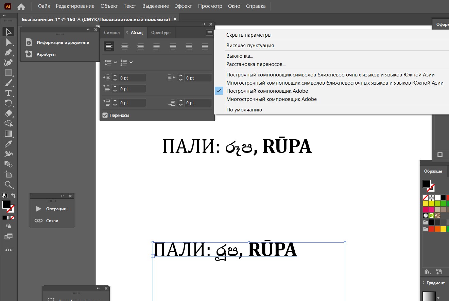The height and width of the screenshot is (301, 449).
Task: Toggle the Переносы hyphenation checkbox
Action: [x=105, y=116]
